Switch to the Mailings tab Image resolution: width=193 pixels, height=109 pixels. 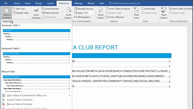pos(78,3)
